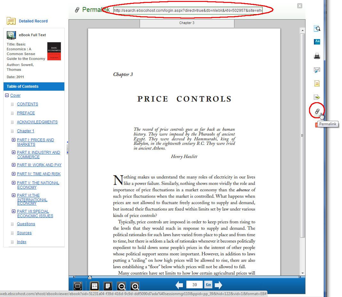Image resolution: width=342 pixels, height=297 pixels.
Task: Toggle full screen viewer mode
Action: (77, 286)
